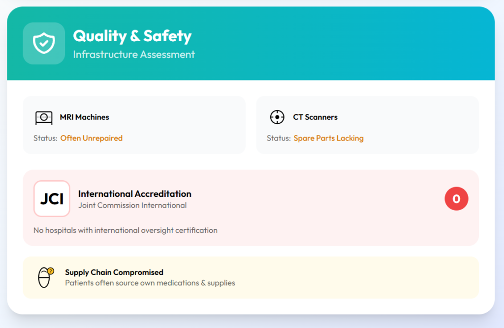Click the no hospitals certification note
The width and height of the screenshot is (504, 328).
click(x=125, y=230)
